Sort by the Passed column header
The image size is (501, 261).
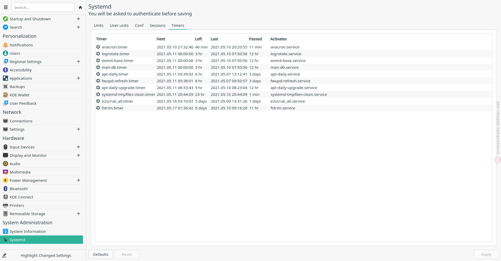259,39
